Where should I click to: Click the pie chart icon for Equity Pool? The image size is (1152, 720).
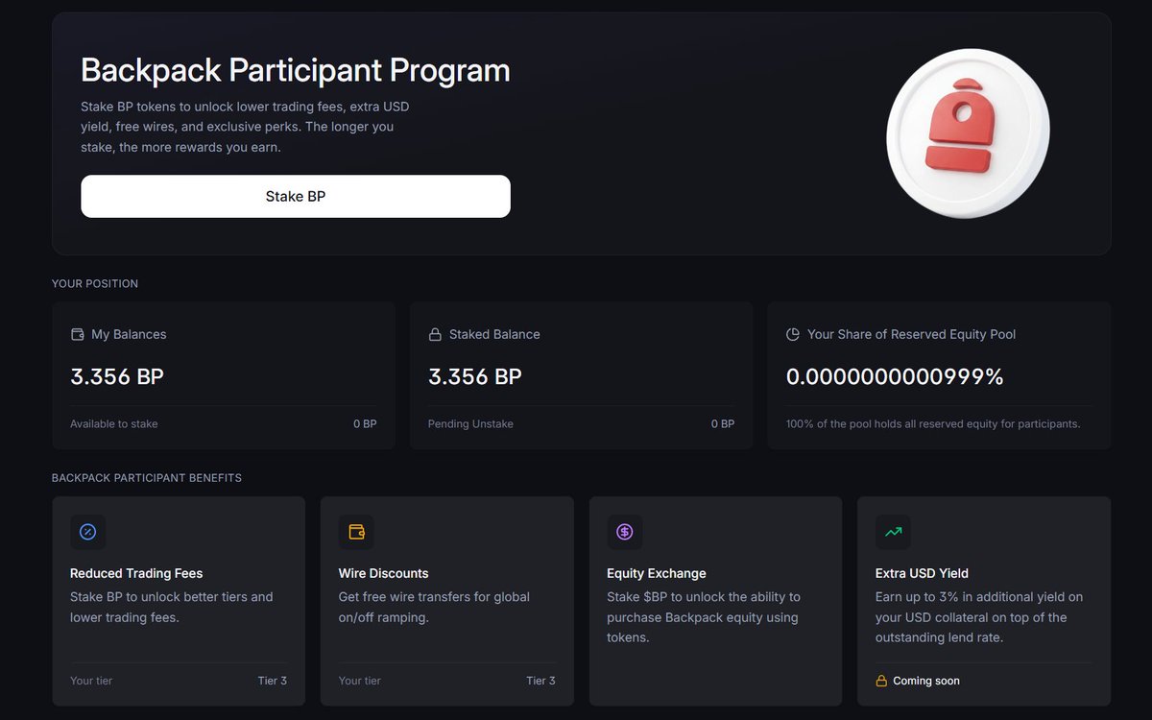[793, 334]
